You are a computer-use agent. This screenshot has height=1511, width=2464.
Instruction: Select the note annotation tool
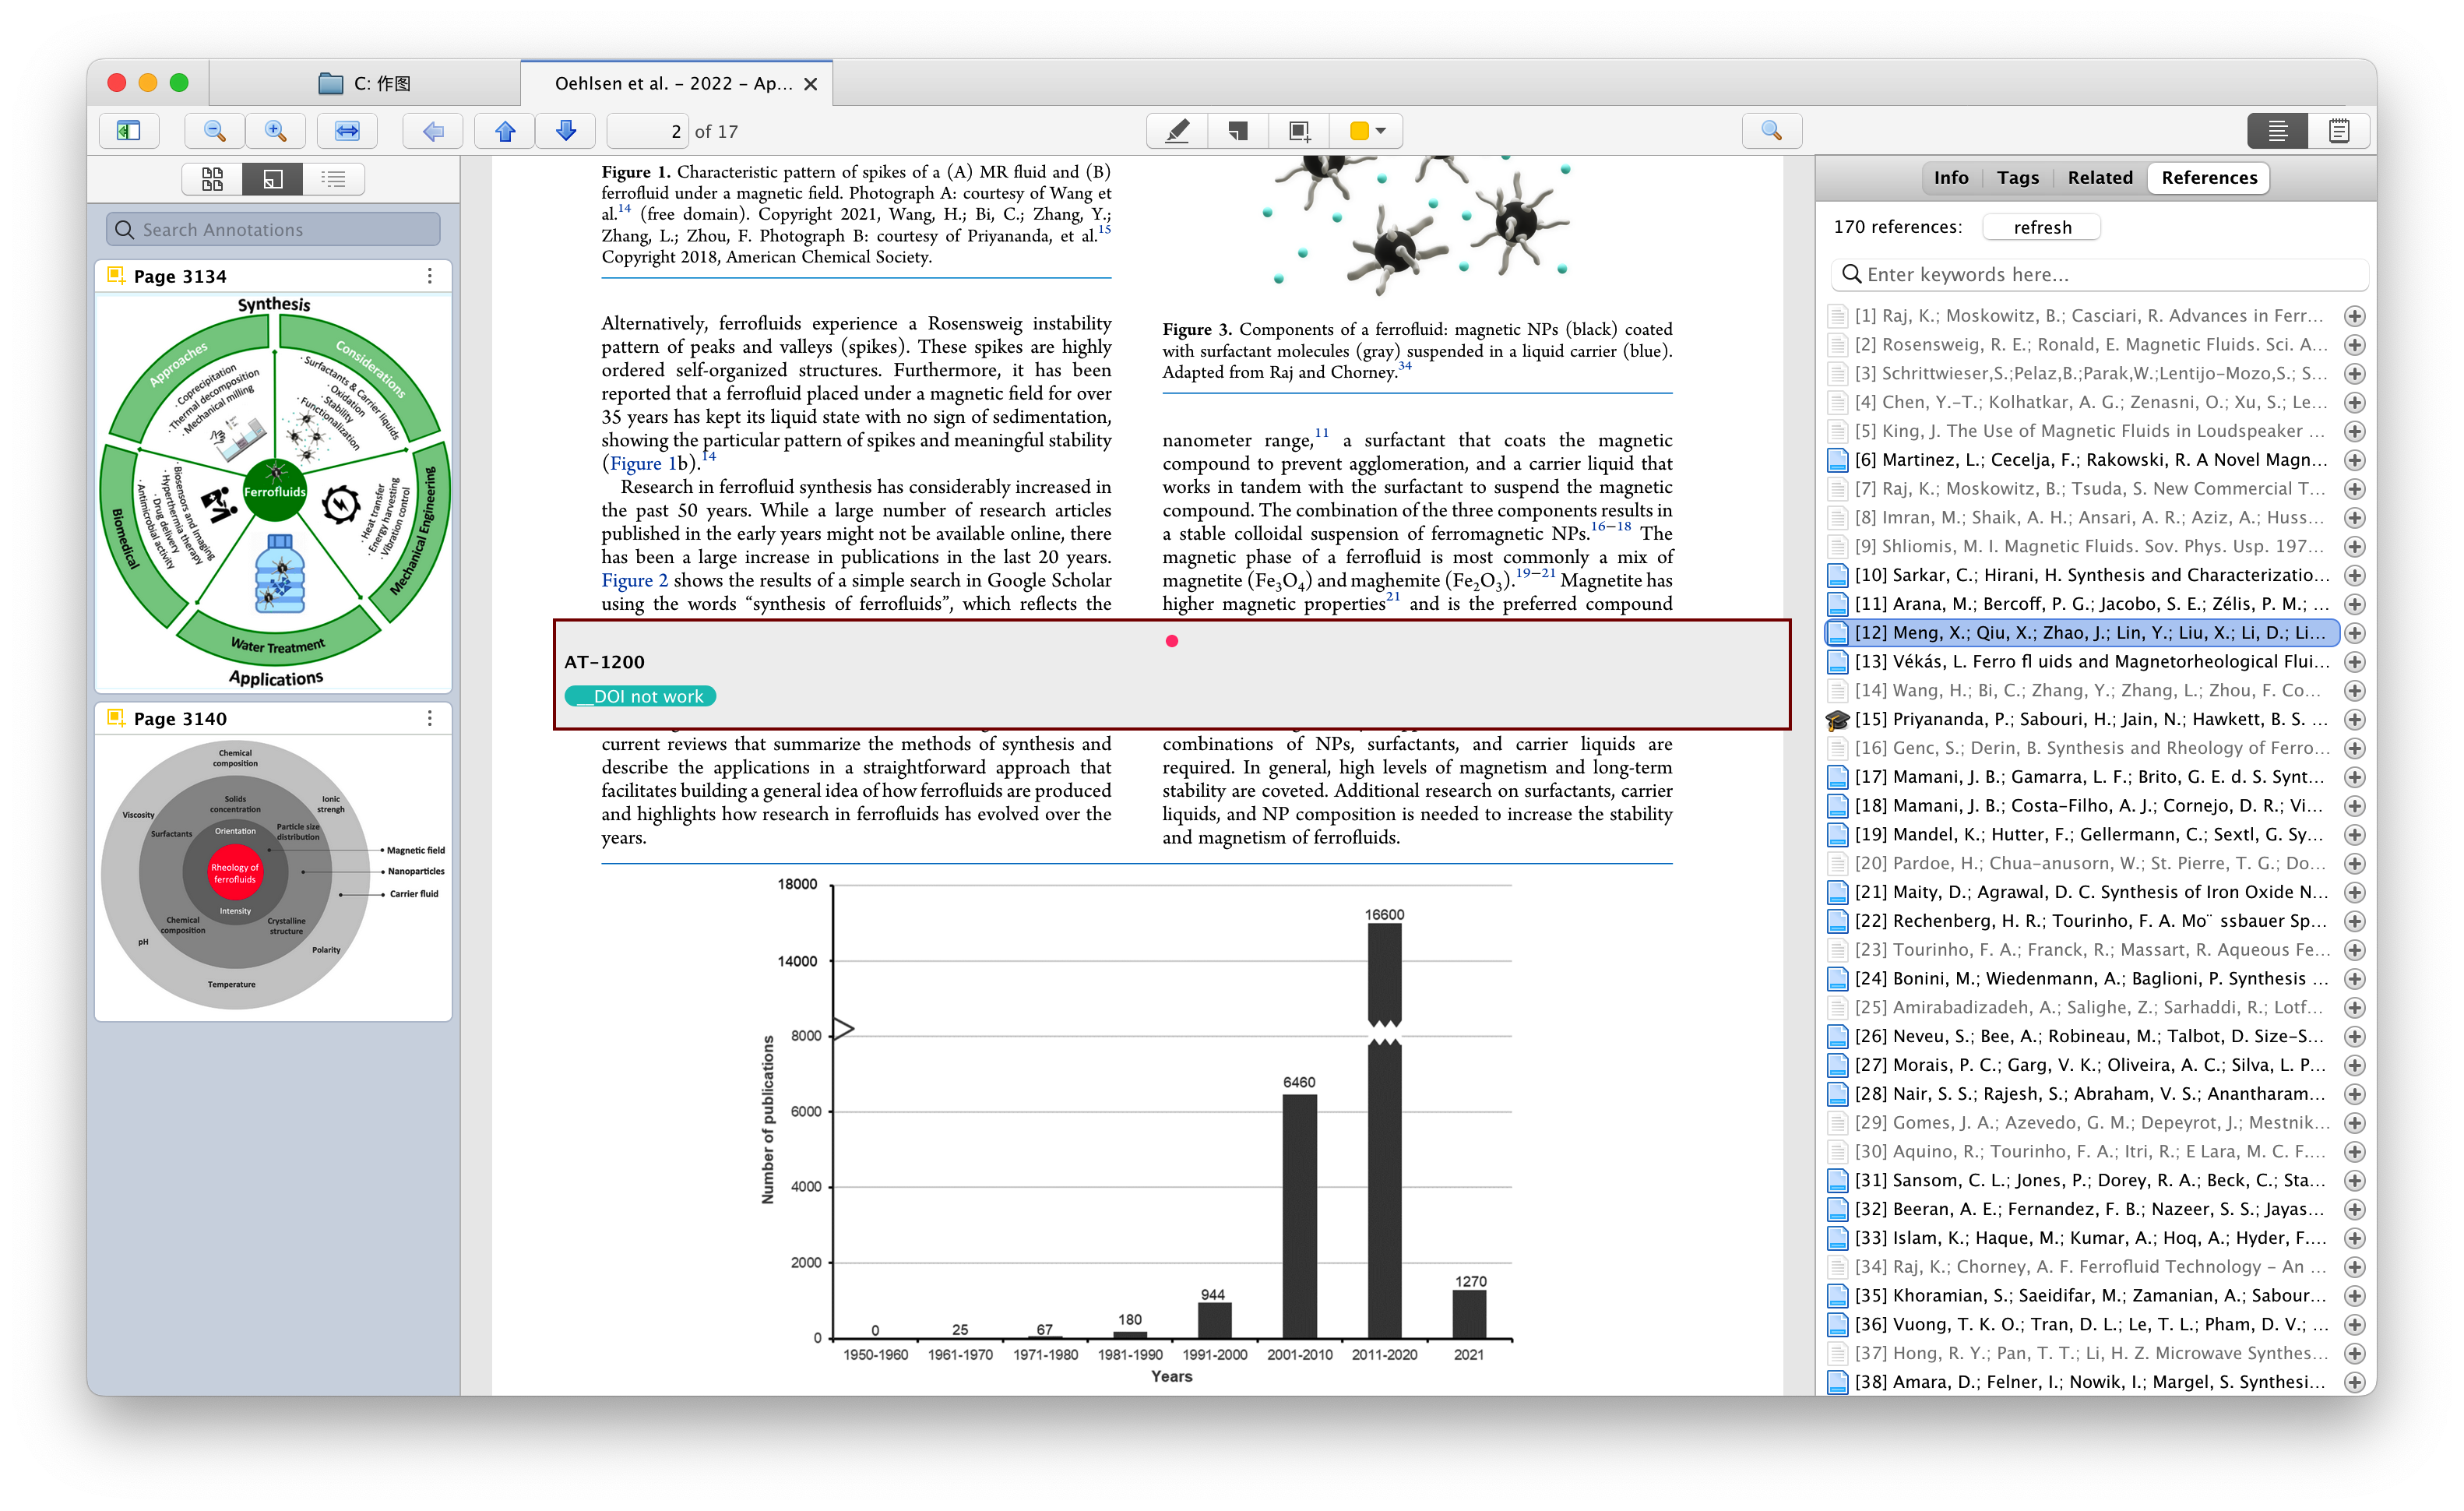1238,131
